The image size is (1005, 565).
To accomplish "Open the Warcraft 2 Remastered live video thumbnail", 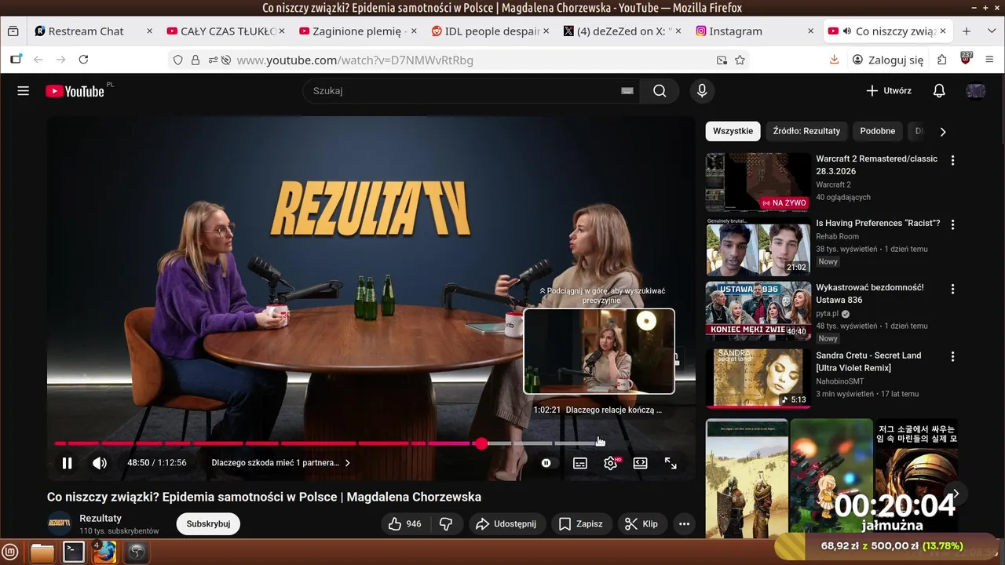I will point(758,182).
